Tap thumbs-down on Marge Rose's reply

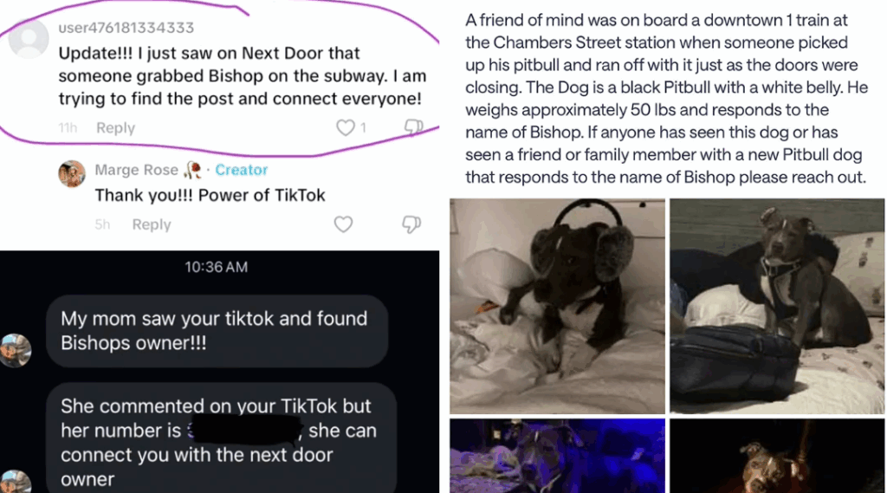coord(411,224)
